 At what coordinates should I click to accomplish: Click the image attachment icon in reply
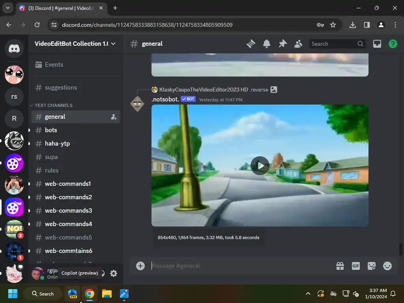[x=274, y=90]
